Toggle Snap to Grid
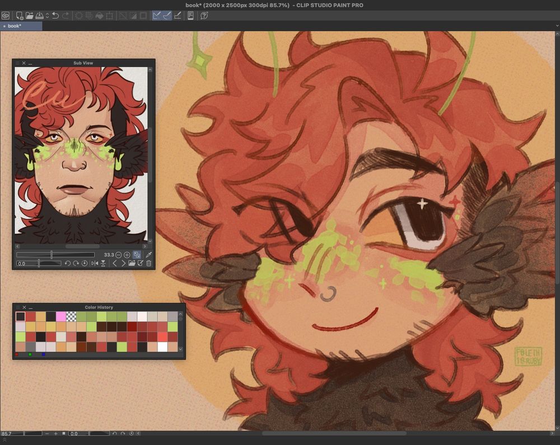The image size is (560, 445). (x=178, y=16)
